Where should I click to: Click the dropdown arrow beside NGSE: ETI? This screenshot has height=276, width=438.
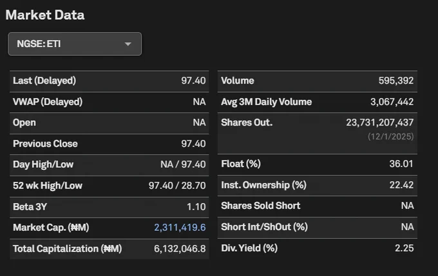pos(128,44)
